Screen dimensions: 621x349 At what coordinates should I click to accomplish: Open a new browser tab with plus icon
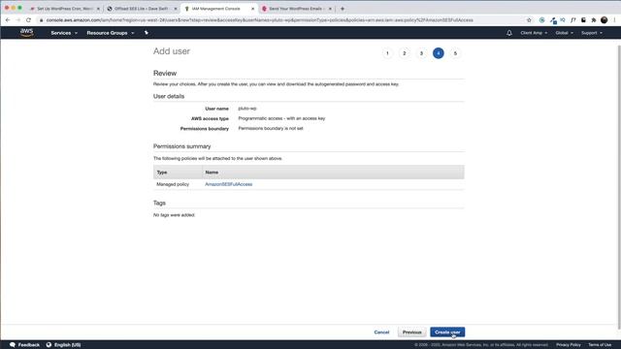coord(343,9)
